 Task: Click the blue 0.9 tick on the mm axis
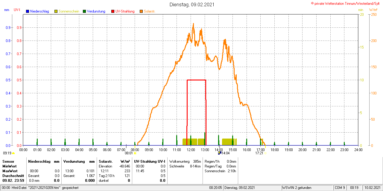pyautogui.click(x=8, y=27)
